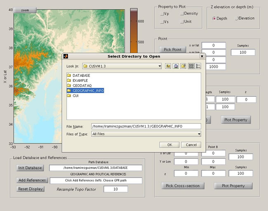Edit Point x or lat field
This screenshot has height=211, width=268.
click(214, 45)
